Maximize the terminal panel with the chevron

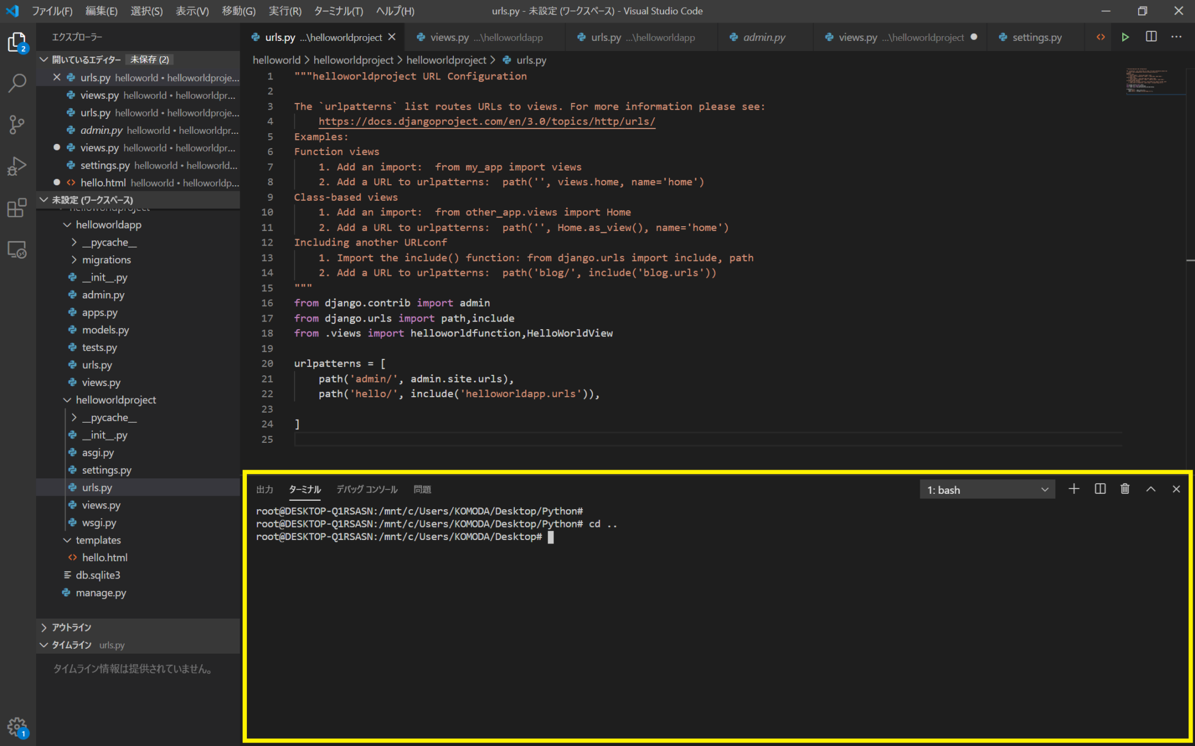point(1151,488)
